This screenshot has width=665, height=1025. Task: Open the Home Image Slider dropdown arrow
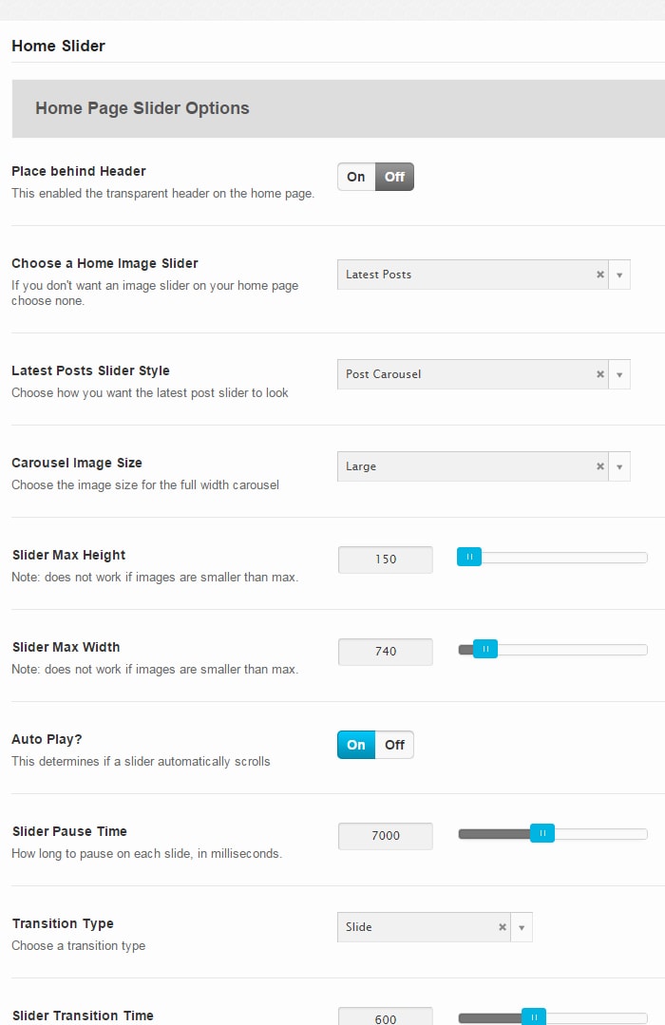tap(619, 275)
